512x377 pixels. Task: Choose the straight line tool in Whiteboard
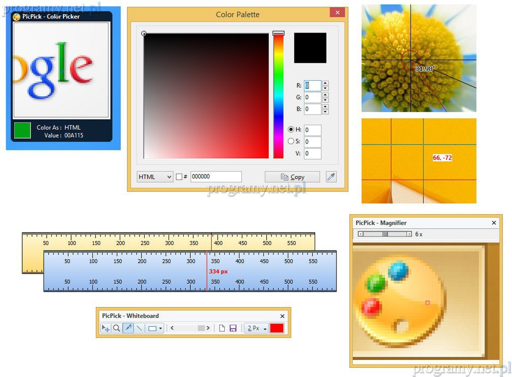[x=140, y=328]
